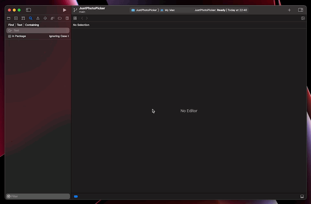311x204 pixels.
Task: Open the search options magnifier dropdown
Action: (10, 30)
